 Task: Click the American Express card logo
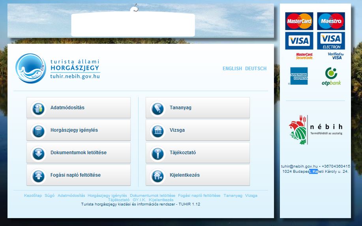(x=299, y=76)
